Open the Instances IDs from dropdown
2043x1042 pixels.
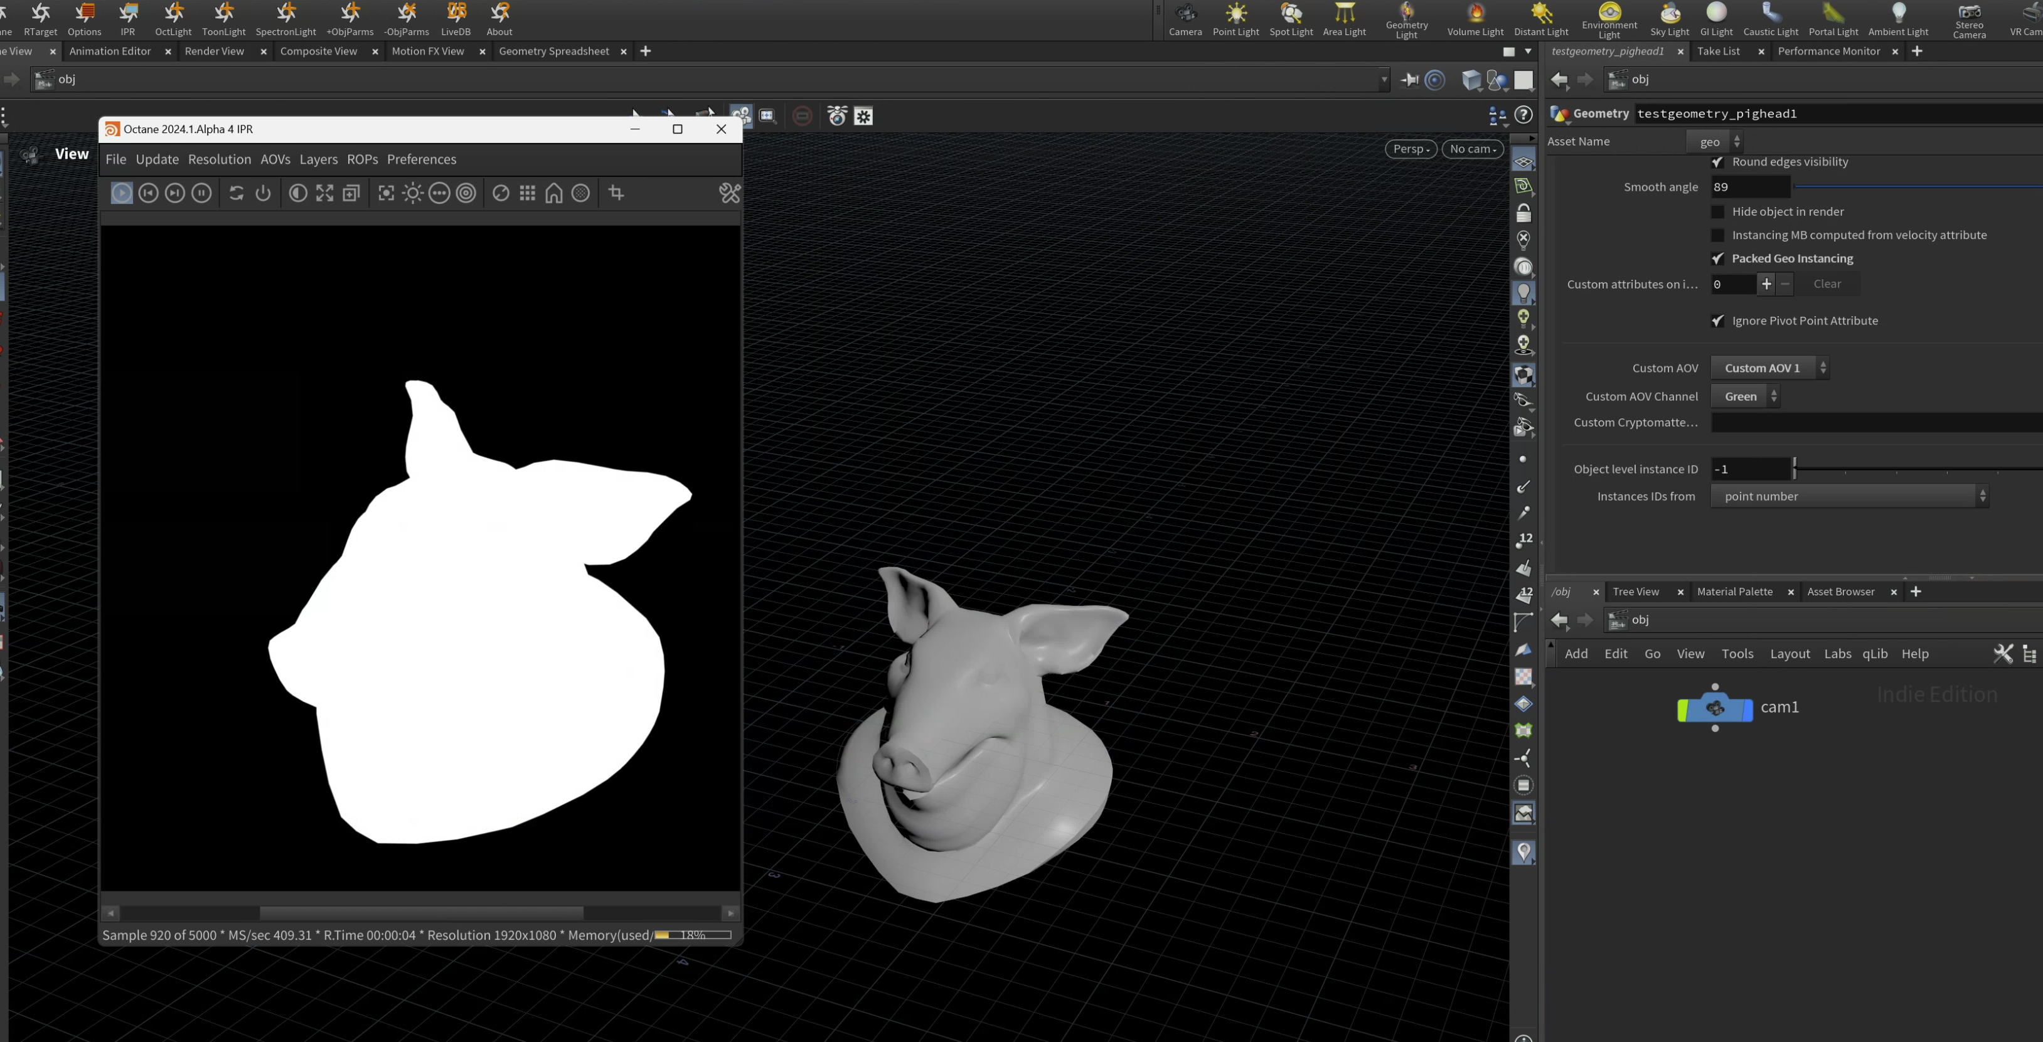click(x=1850, y=496)
